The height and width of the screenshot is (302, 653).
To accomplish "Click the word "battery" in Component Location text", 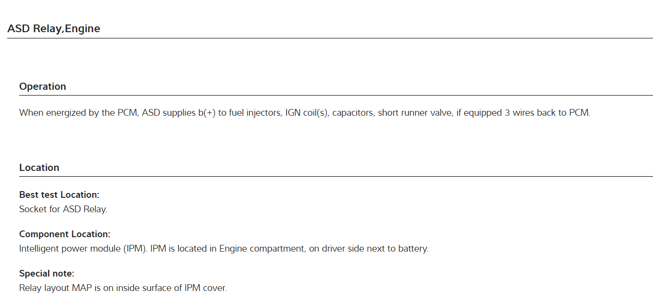I will click(x=413, y=249).
